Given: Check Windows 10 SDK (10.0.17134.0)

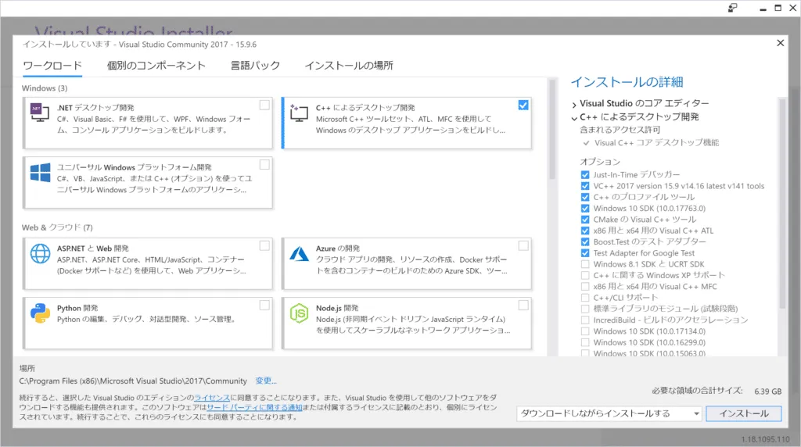Looking at the screenshot, I should click(x=585, y=331).
